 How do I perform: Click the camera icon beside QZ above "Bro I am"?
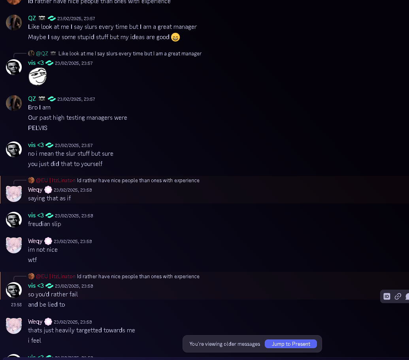click(x=42, y=99)
